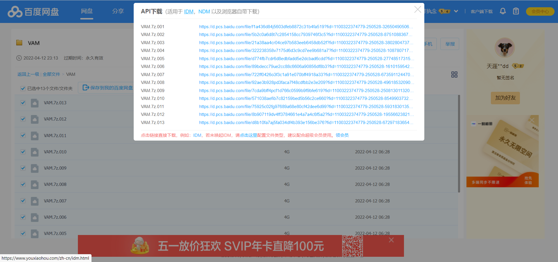Viewport: 558px width, 262px height.
Task: Click the 永久无限空间 ad thumbnail
Action: point(502,151)
